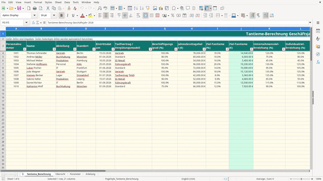Click the sidebar Styles icon
The image size is (323, 181).
click(x=318, y=39)
